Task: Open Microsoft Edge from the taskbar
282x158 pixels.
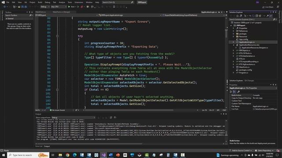Action: pyautogui.click(x=74, y=155)
